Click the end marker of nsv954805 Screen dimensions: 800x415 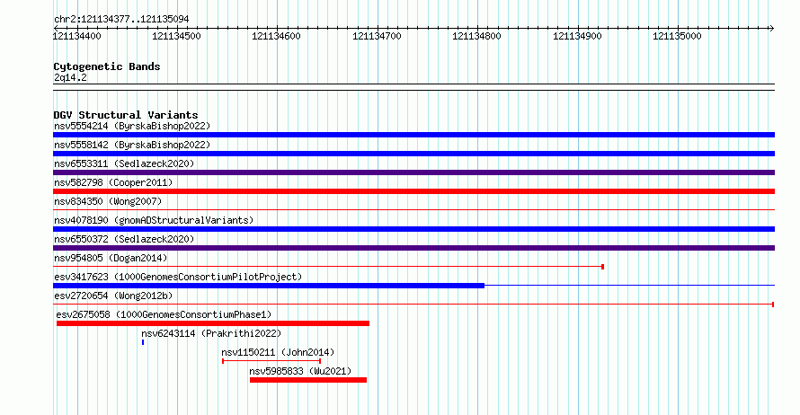pyautogui.click(x=603, y=267)
